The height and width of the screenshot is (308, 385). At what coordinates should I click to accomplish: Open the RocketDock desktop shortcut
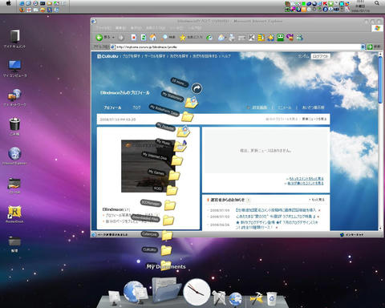(14, 212)
